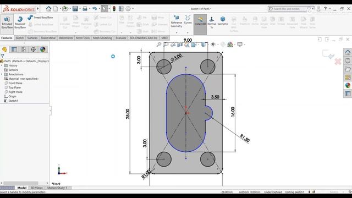This screenshot has height=198, width=352.
Task: Expand the Annotations tree node
Action: [2, 74]
